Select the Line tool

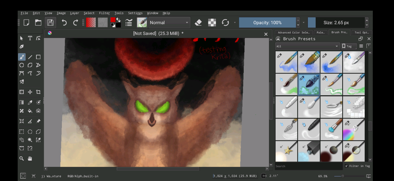(30, 57)
